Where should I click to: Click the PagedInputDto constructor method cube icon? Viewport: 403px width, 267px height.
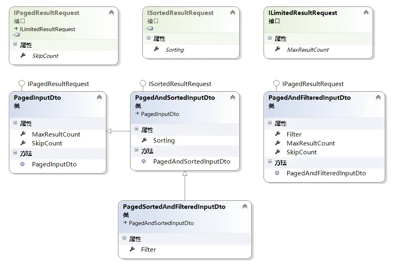(23, 164)
